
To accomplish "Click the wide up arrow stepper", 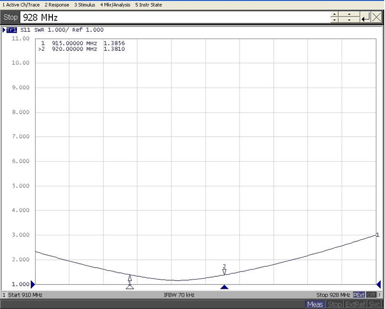I will coord(348,15).
